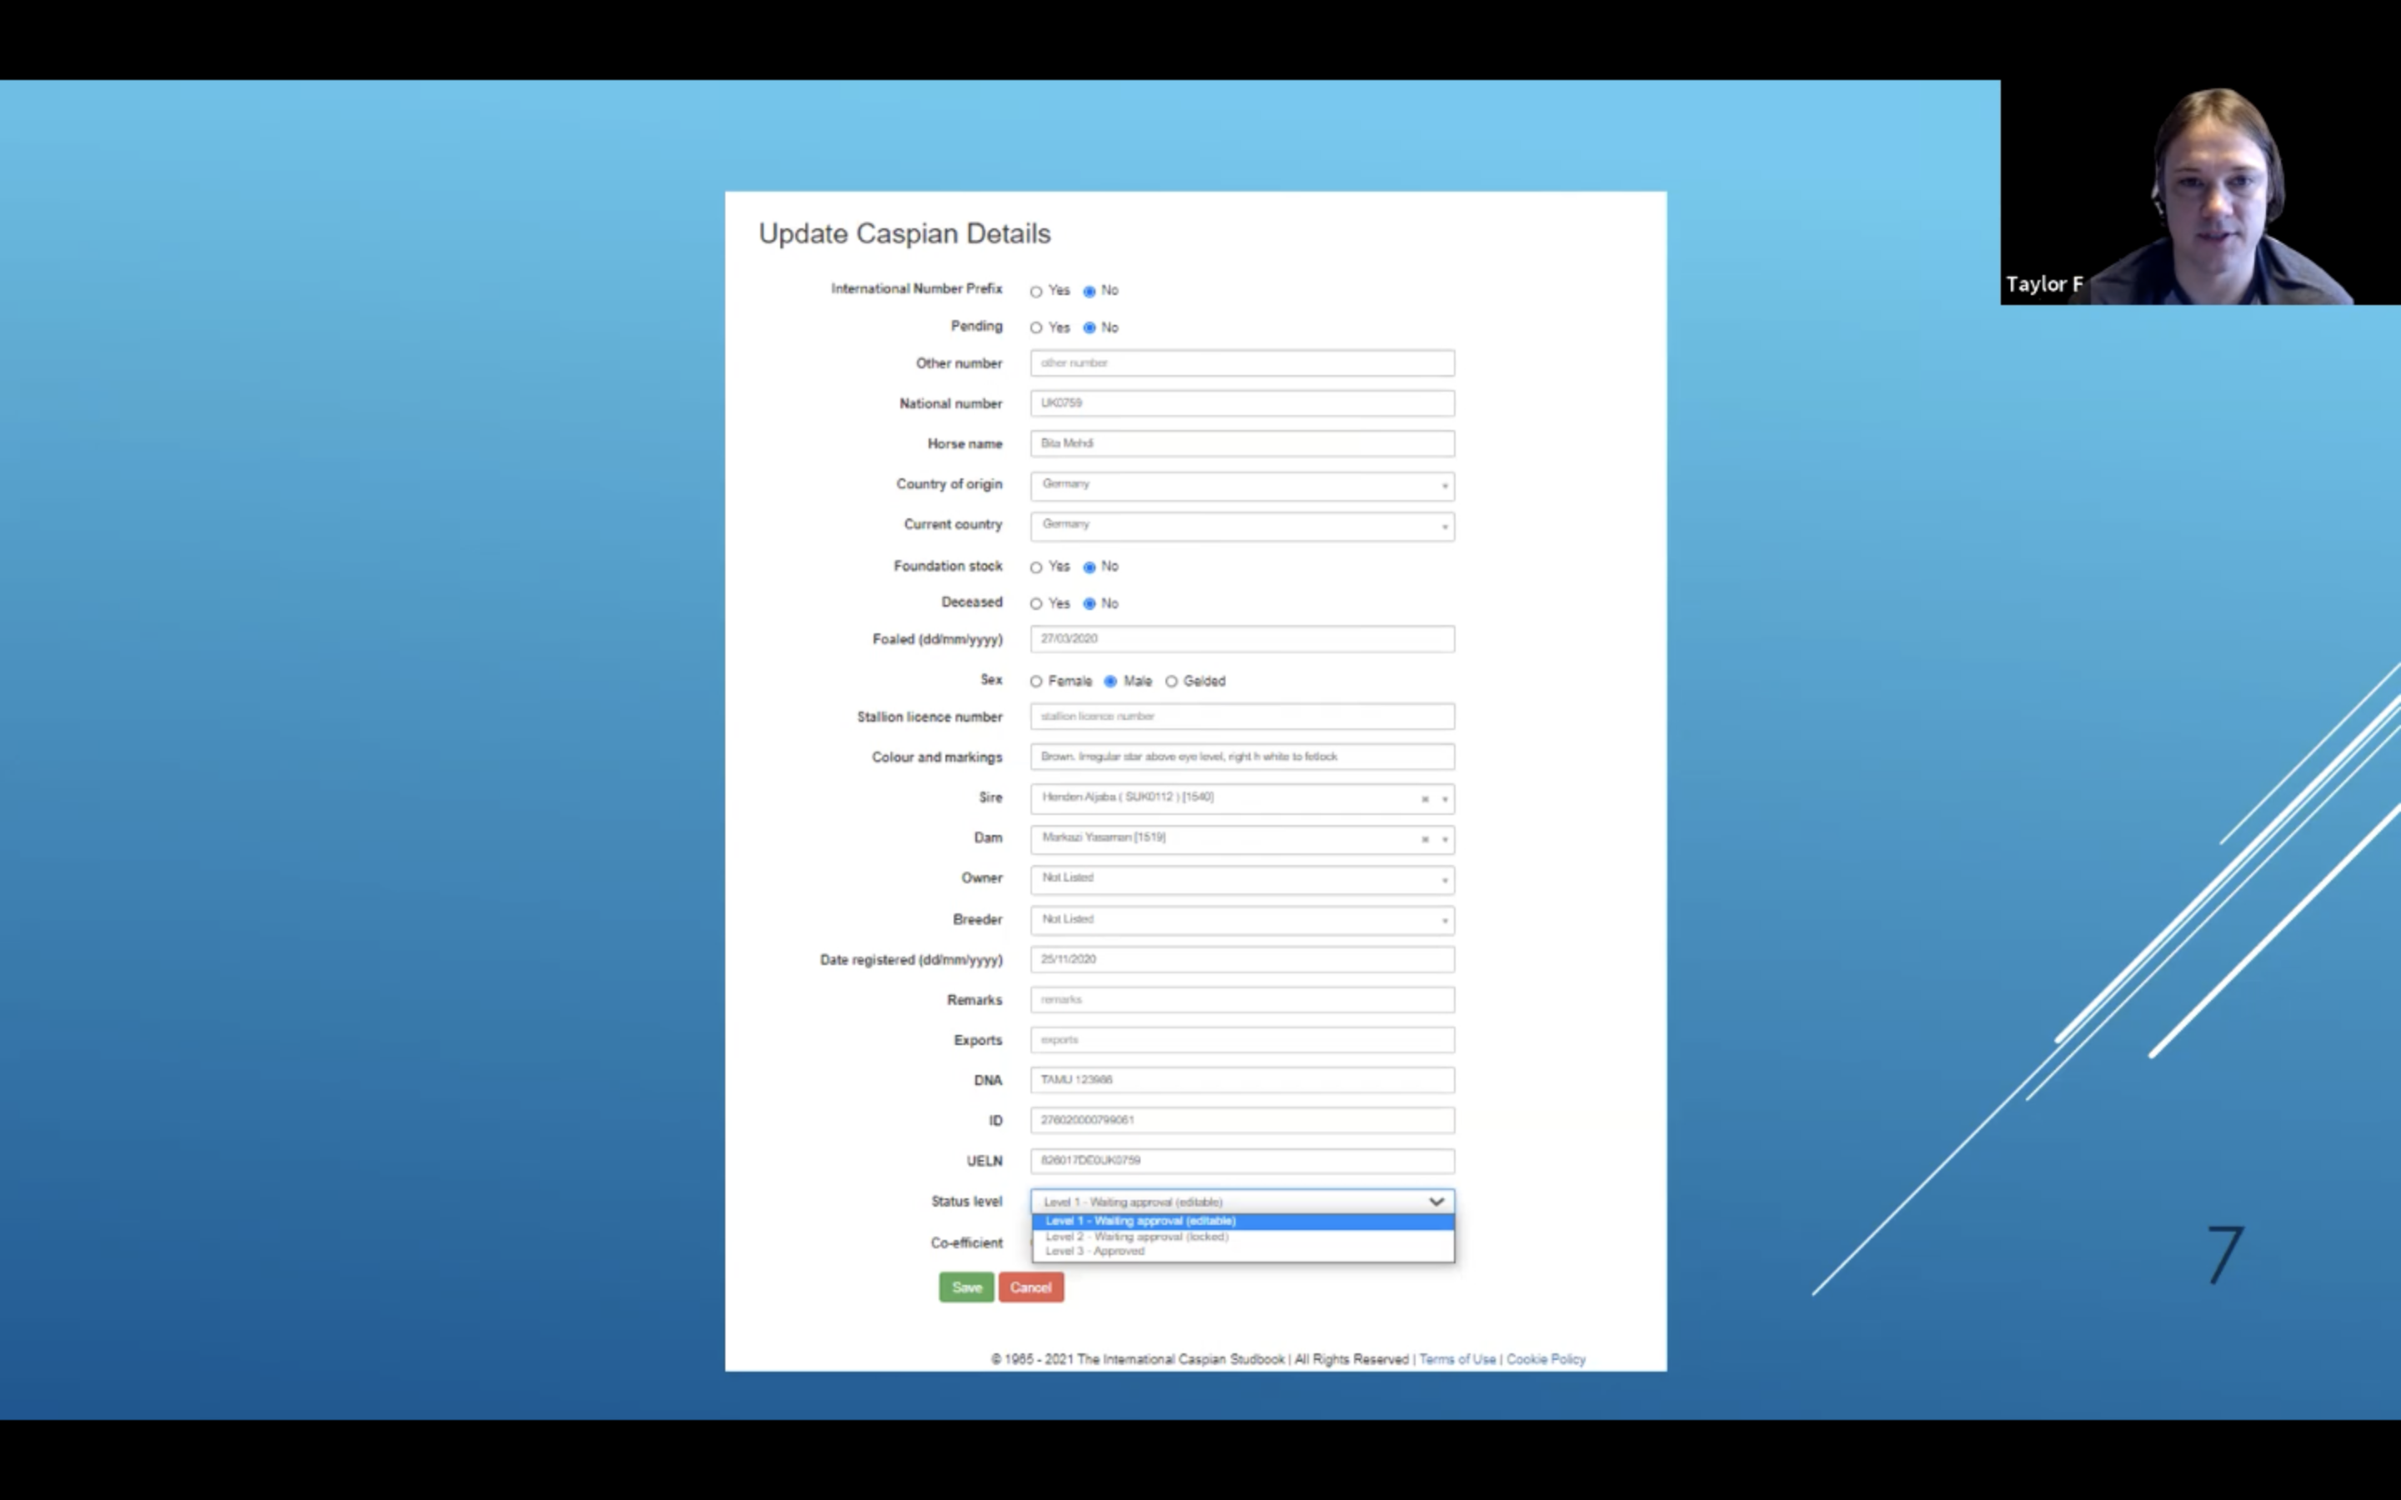Open the Current country dropdown
Screen dimensions: 2401x1500
point(1241,526)
